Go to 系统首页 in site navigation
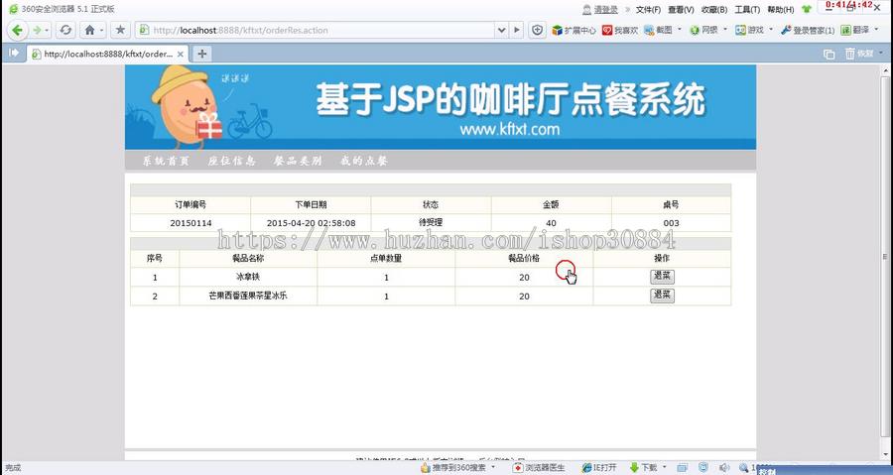 (165, 161)
